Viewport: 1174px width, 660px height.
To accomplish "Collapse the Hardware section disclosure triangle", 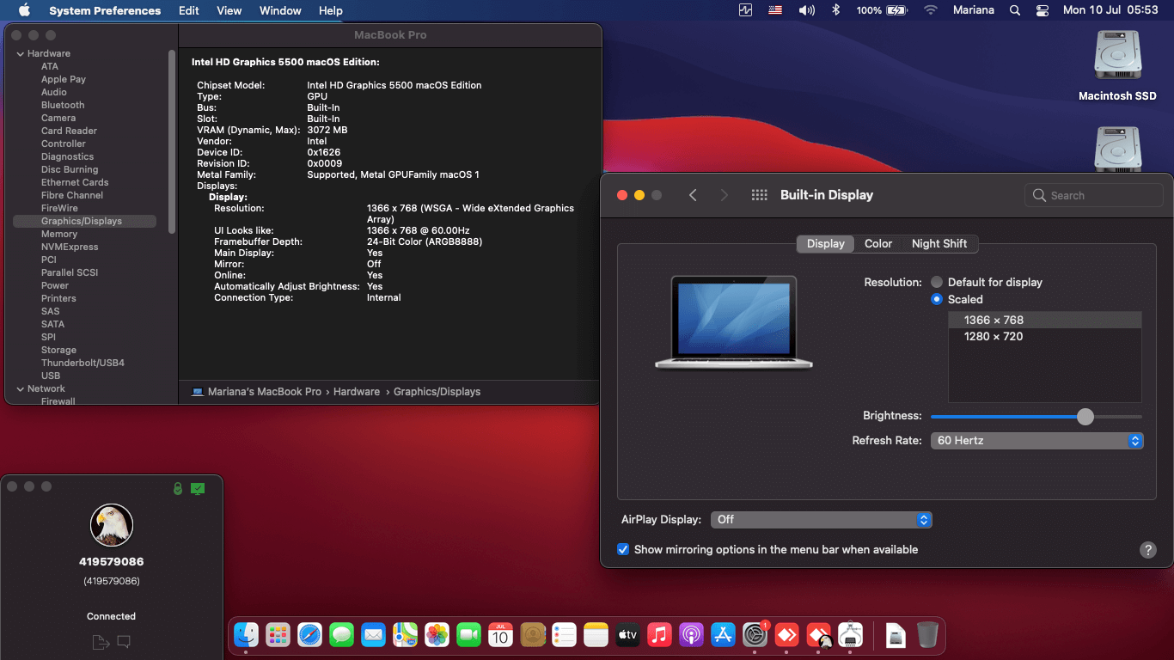I will click(x=21, y=53).
